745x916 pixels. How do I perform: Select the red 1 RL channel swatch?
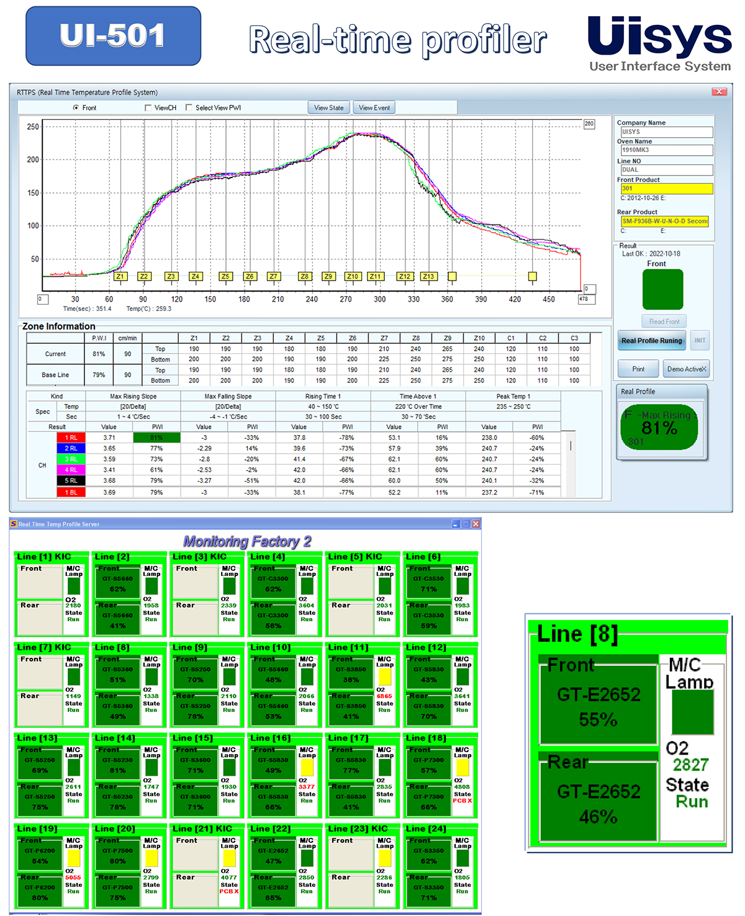(x=71, y=438)
